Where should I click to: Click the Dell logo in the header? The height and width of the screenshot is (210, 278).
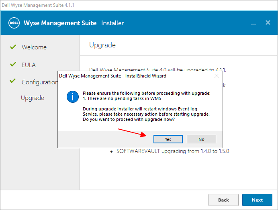14,23
